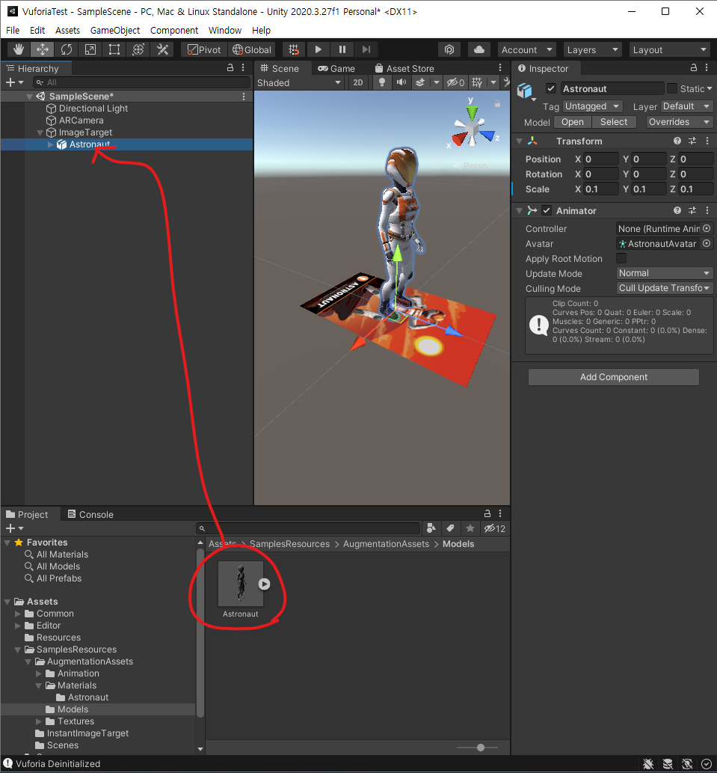Pause the game playback

click(342, 49)
